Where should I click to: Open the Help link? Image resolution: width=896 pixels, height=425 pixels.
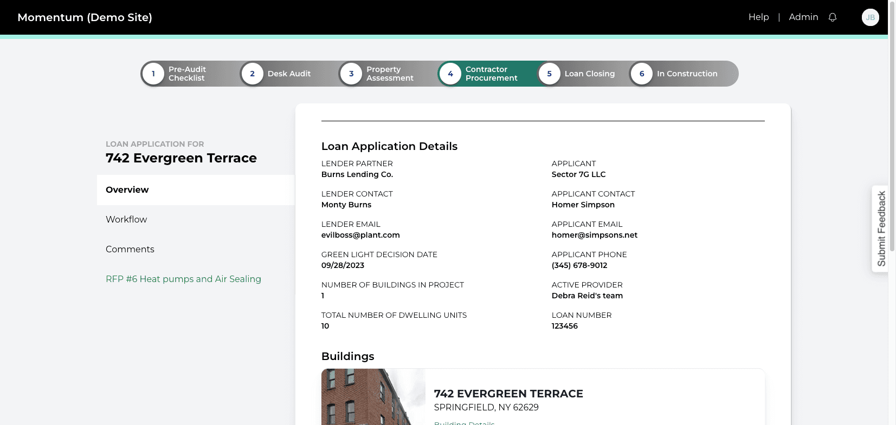click(759, 17)
